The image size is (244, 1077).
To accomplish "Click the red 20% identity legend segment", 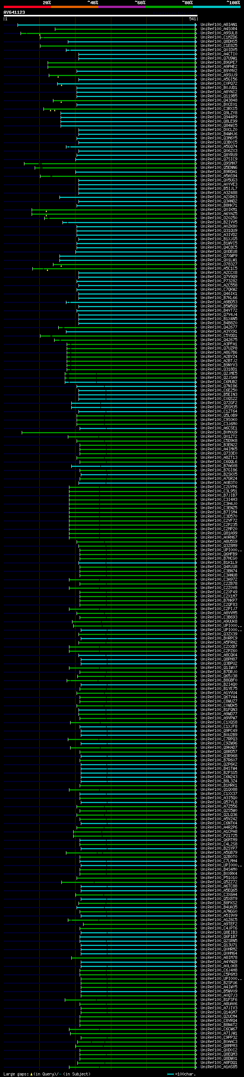I will pyautogui.click(x=27, y=7).
